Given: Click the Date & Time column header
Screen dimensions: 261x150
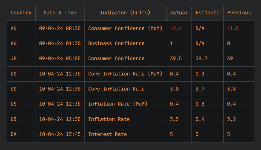Looking at the screenshot, I should click(60, 13).
